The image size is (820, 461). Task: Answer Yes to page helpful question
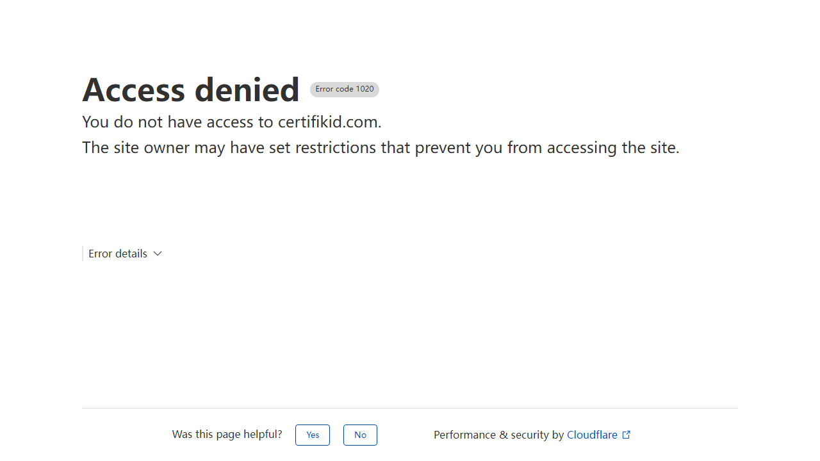coord(313,435)
